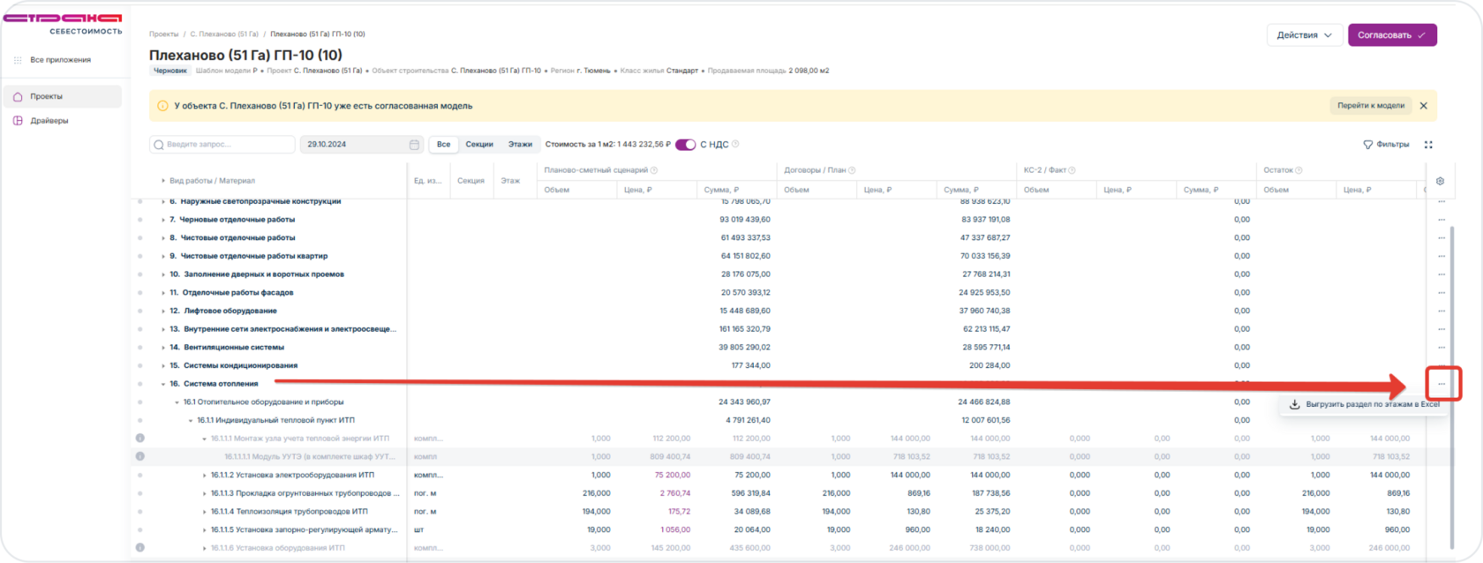The width and height of the screenshot is (1483, 563).
Task: Switch to the Секции tab
Action: coord(479,145)
